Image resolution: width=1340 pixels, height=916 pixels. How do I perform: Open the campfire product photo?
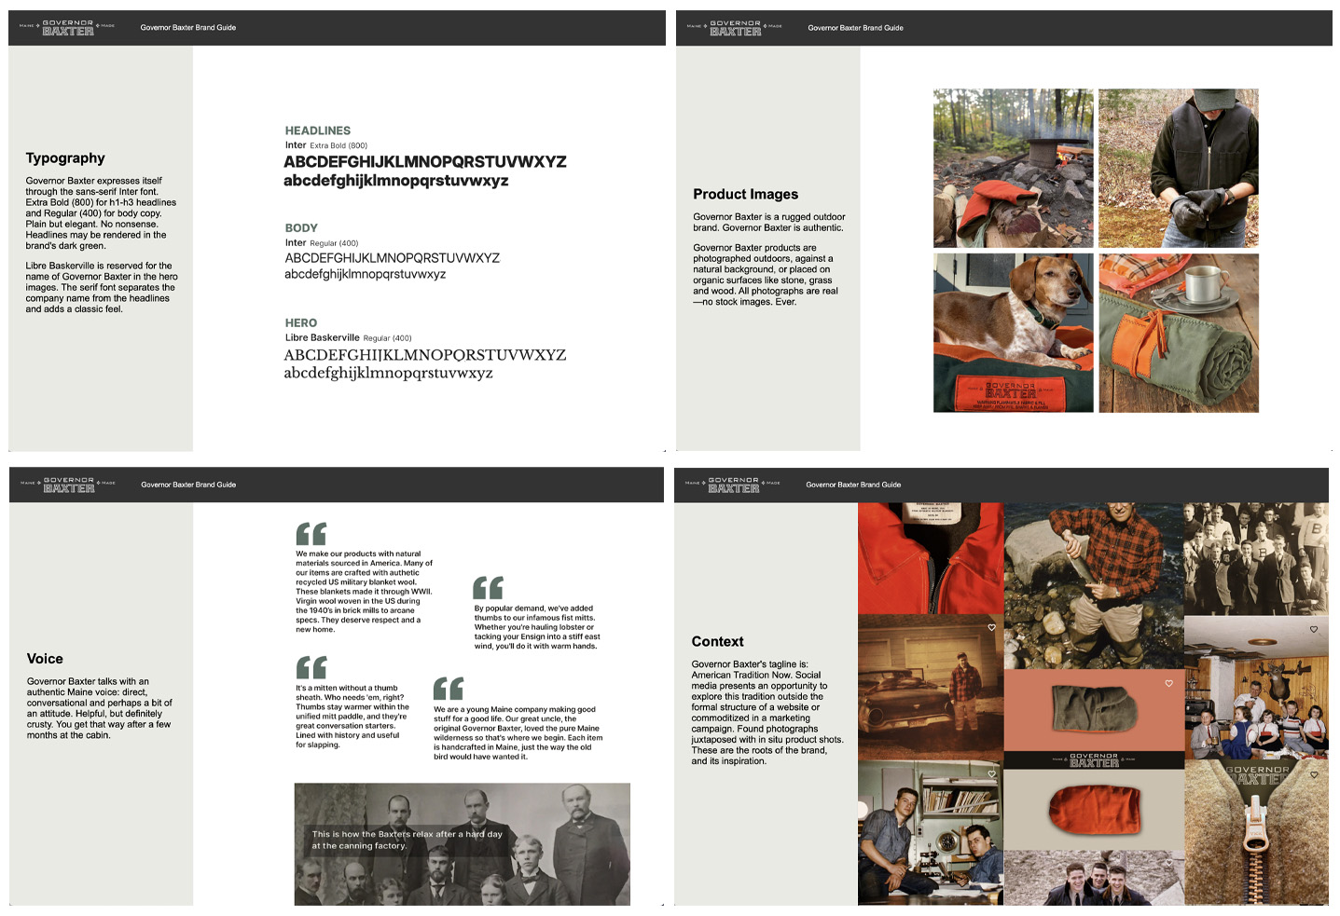(1013, 168)
